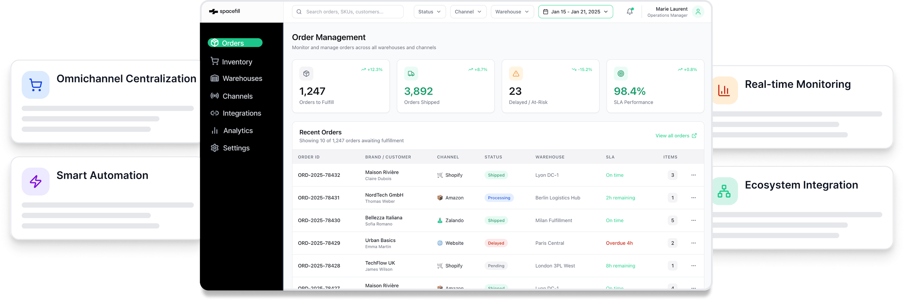Click the View all orders link

676,136
